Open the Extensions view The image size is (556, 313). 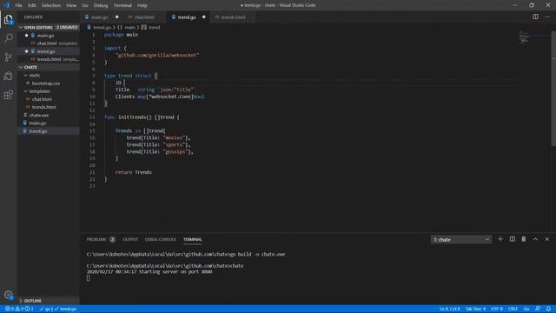8,95
